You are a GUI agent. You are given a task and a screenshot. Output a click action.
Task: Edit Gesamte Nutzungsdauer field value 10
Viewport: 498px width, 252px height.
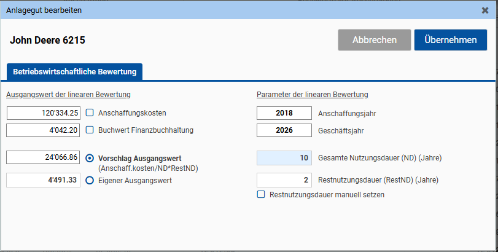pyautogui.click(x=284, y=158)
